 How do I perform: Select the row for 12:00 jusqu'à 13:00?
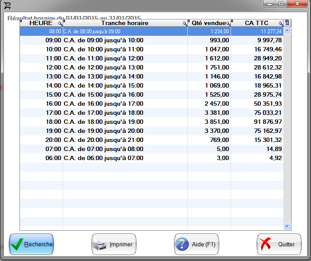pos(151,68)
